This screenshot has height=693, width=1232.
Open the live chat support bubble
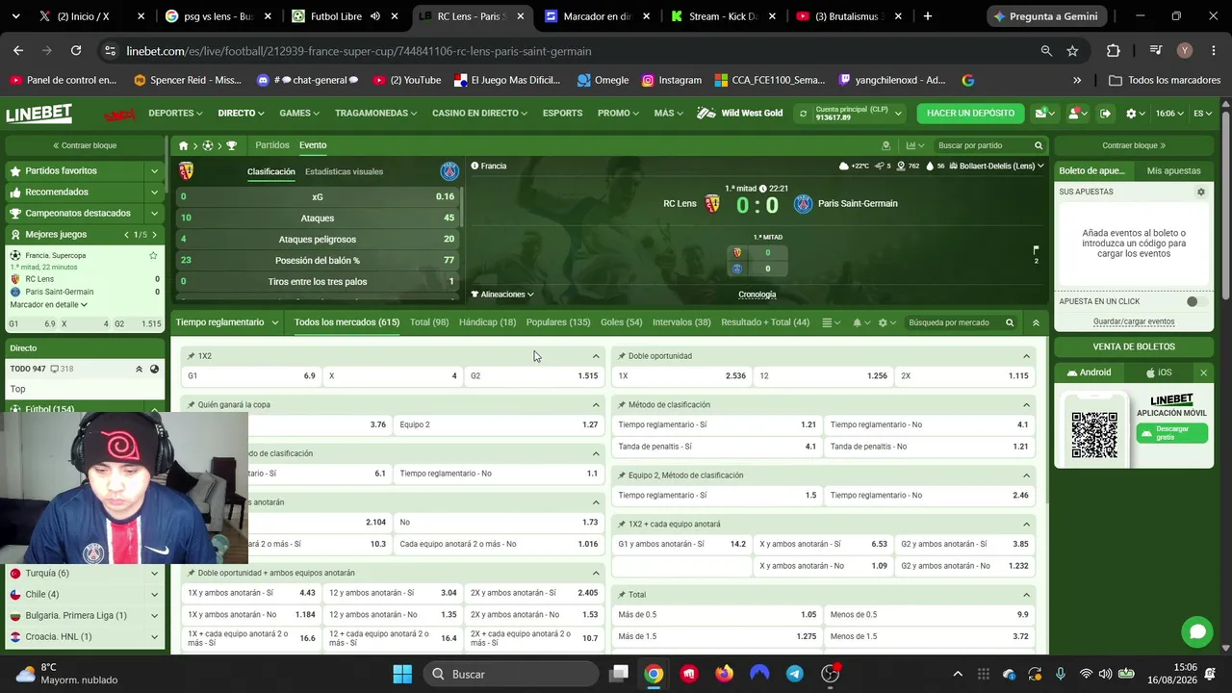(x=1197, y=631)
